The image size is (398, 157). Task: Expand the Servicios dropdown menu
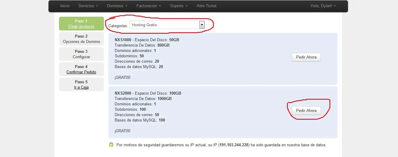[88, 6]
